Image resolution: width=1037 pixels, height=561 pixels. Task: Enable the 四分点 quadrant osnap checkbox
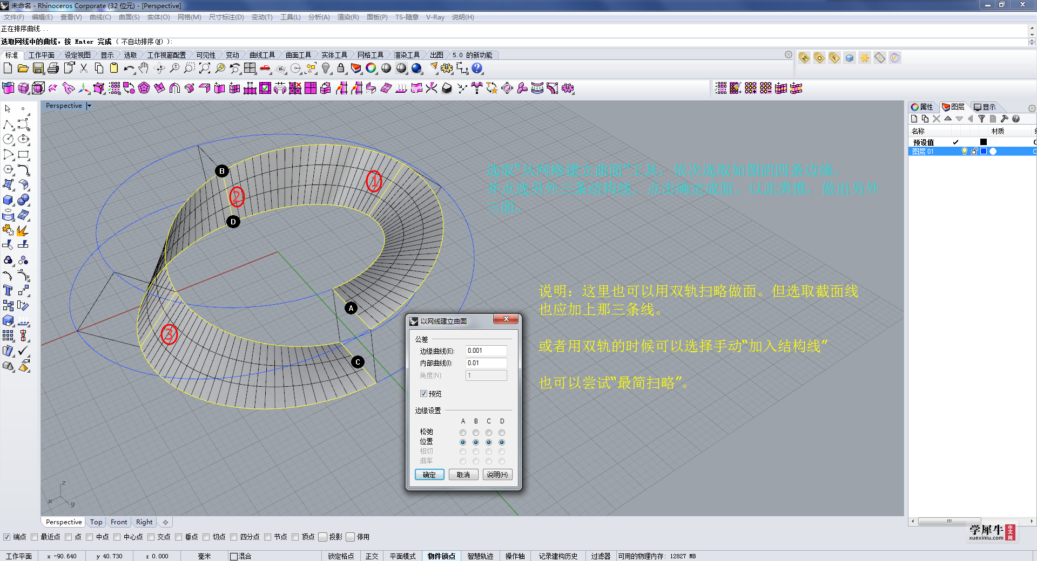pyautogui.click(x=234, y=537)
